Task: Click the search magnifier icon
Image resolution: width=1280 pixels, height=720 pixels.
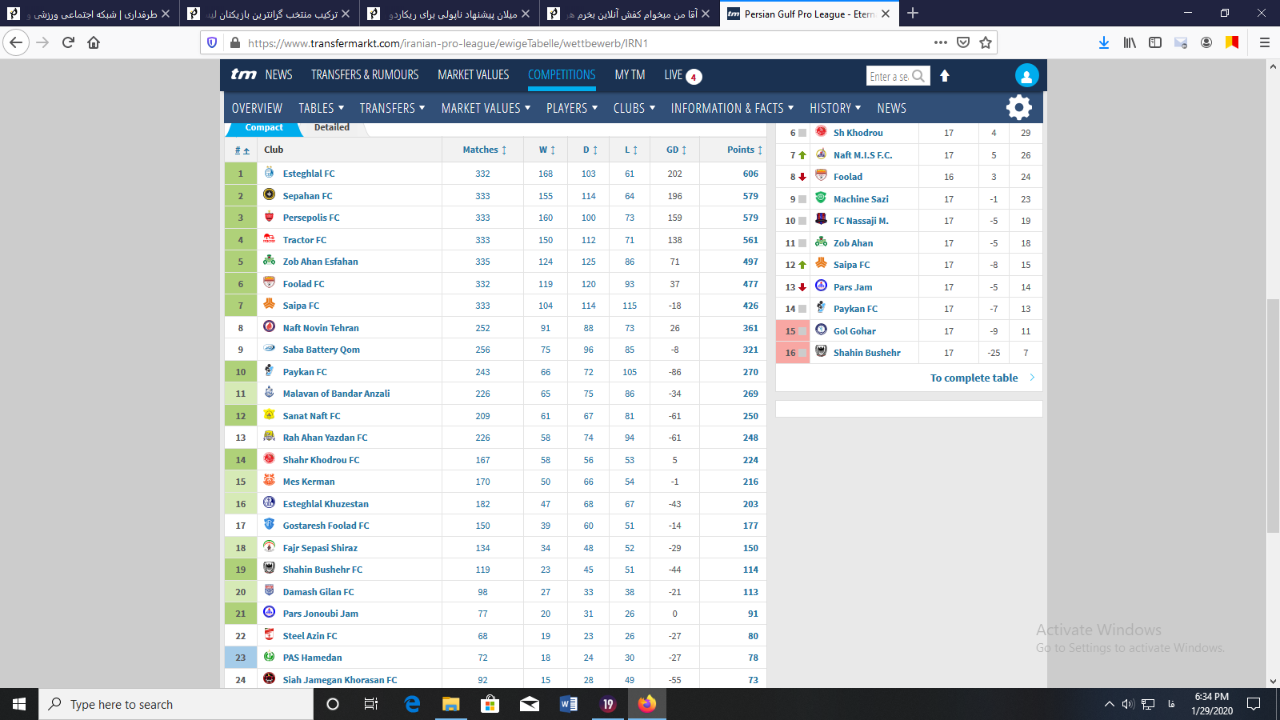Action: pyautogui.click(x=918, y=76)
